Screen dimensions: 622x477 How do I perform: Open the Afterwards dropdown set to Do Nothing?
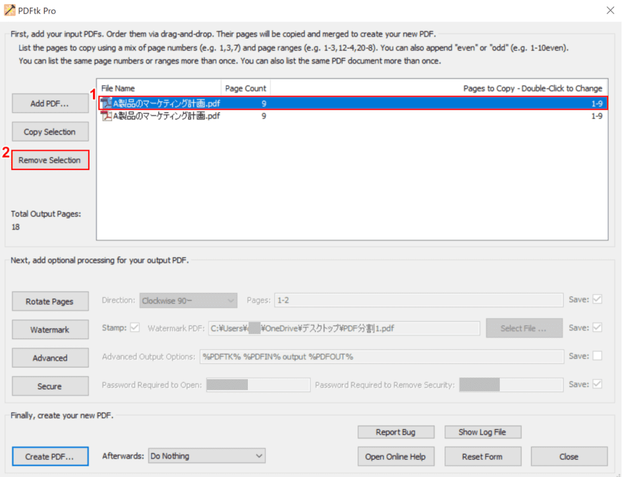pos(207,456)
